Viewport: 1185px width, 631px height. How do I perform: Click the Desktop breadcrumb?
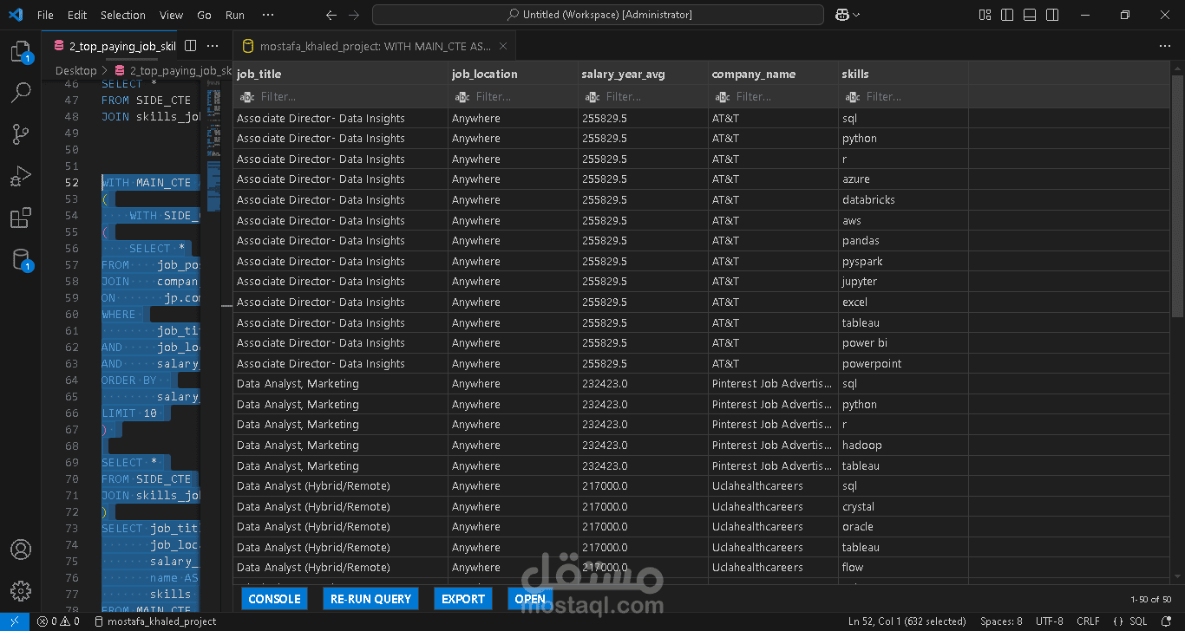pyautogui.click(x=76, y=71)
